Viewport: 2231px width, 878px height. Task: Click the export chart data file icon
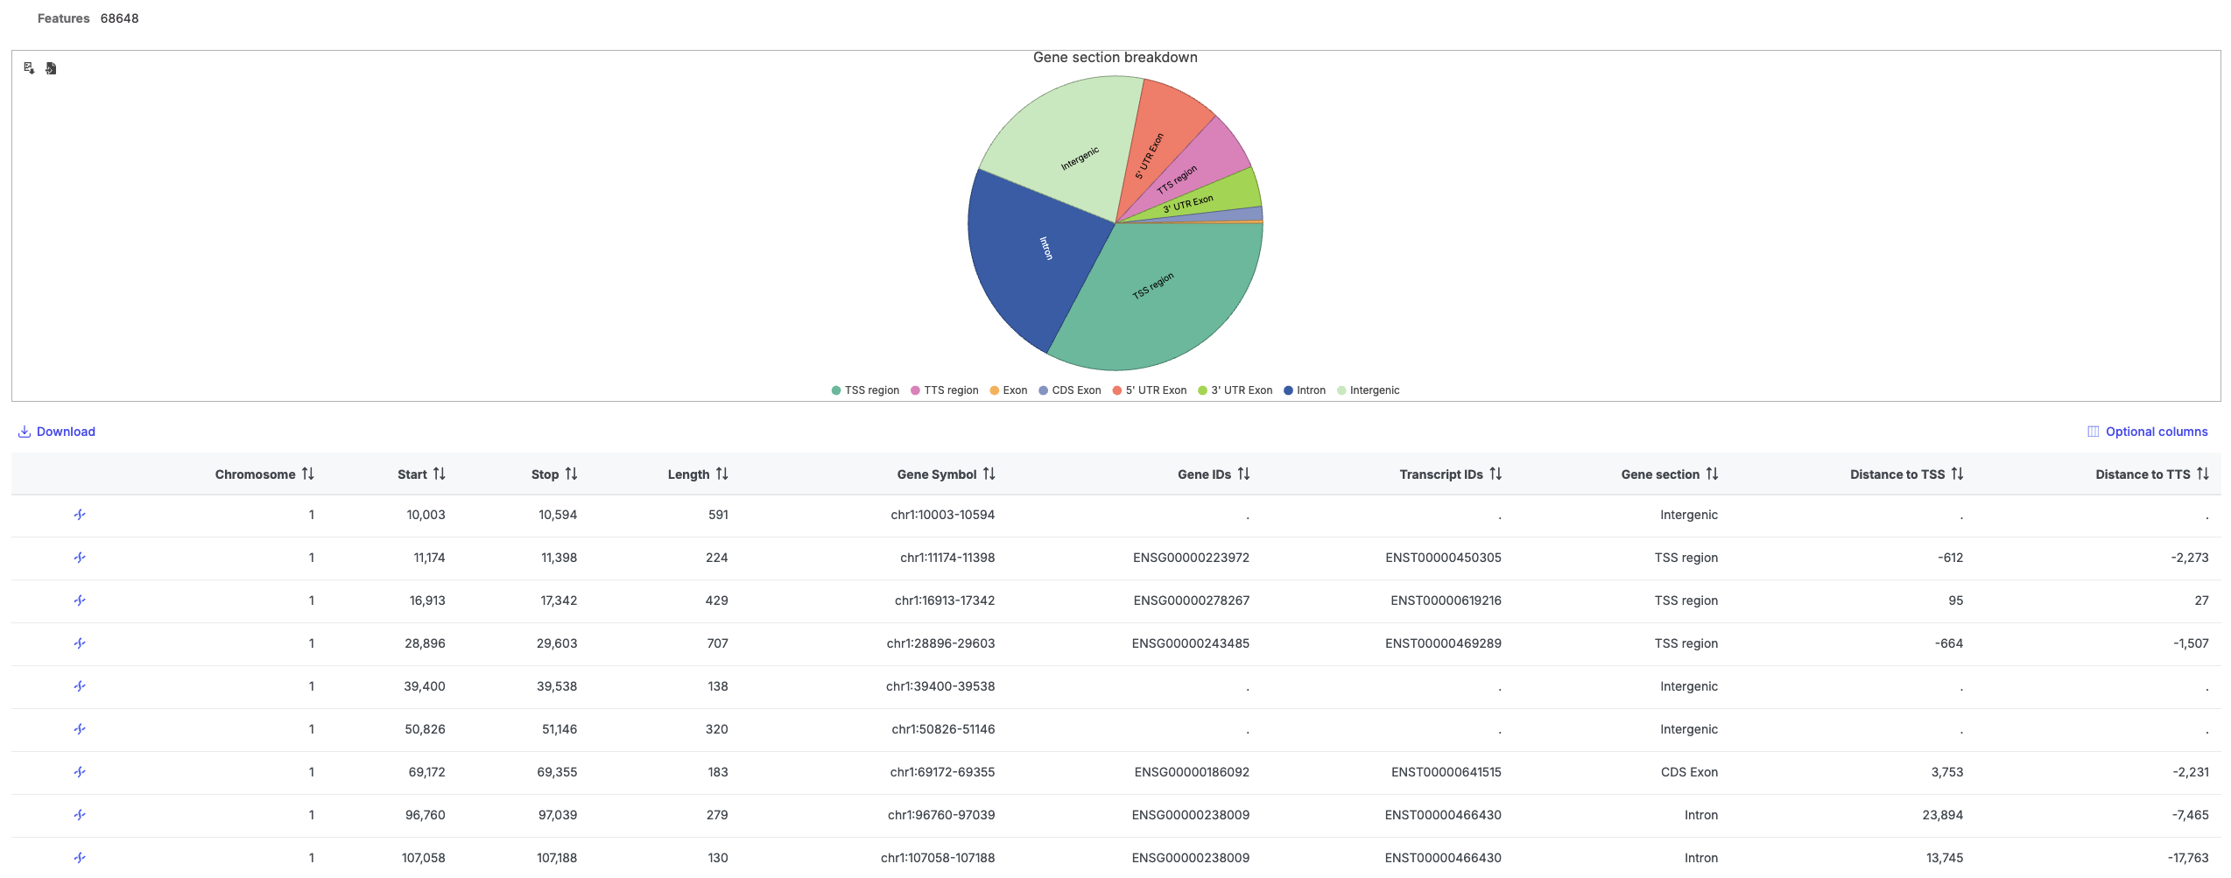pyautogui.click(x=51, y=68)
